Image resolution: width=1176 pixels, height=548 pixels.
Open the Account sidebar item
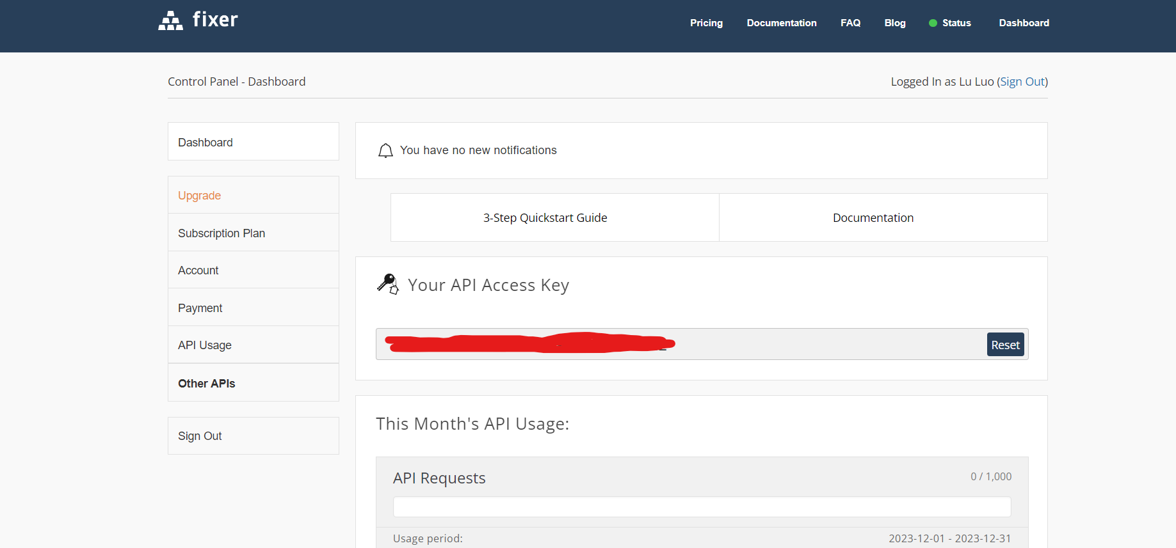pyautogui.click(x=198, y=270)
